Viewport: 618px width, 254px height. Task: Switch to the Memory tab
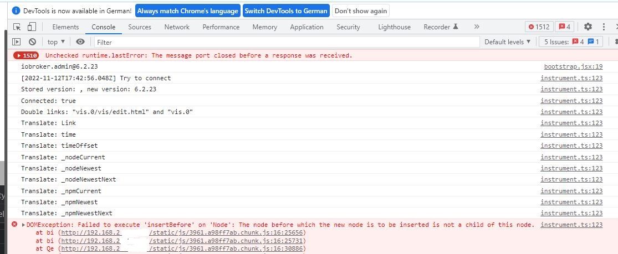(265, 27)
